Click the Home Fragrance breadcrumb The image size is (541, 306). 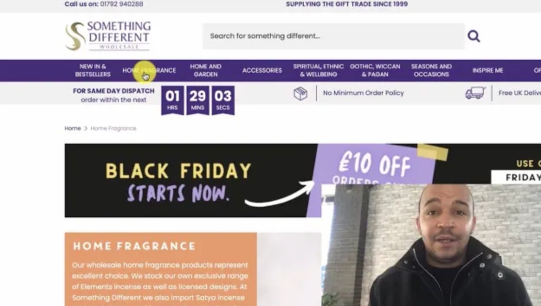pyautogui.click(x=113, y=128)
